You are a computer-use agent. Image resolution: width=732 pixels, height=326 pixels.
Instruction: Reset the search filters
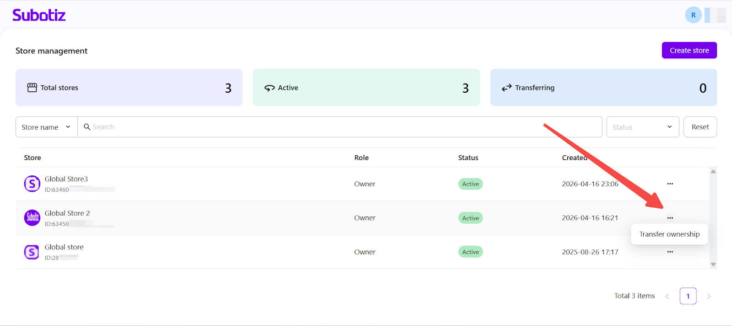[x=700, y=127]
